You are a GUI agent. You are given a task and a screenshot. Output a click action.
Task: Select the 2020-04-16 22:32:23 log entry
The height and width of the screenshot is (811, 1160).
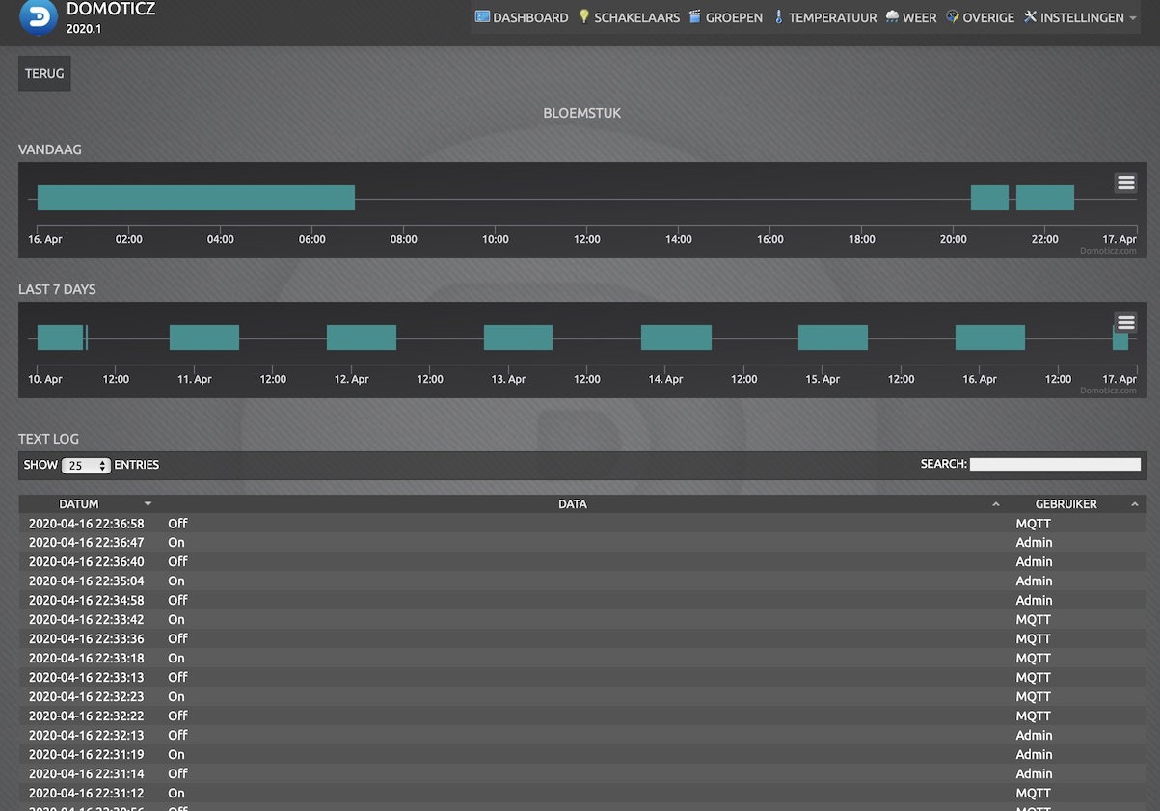[581, 696]
